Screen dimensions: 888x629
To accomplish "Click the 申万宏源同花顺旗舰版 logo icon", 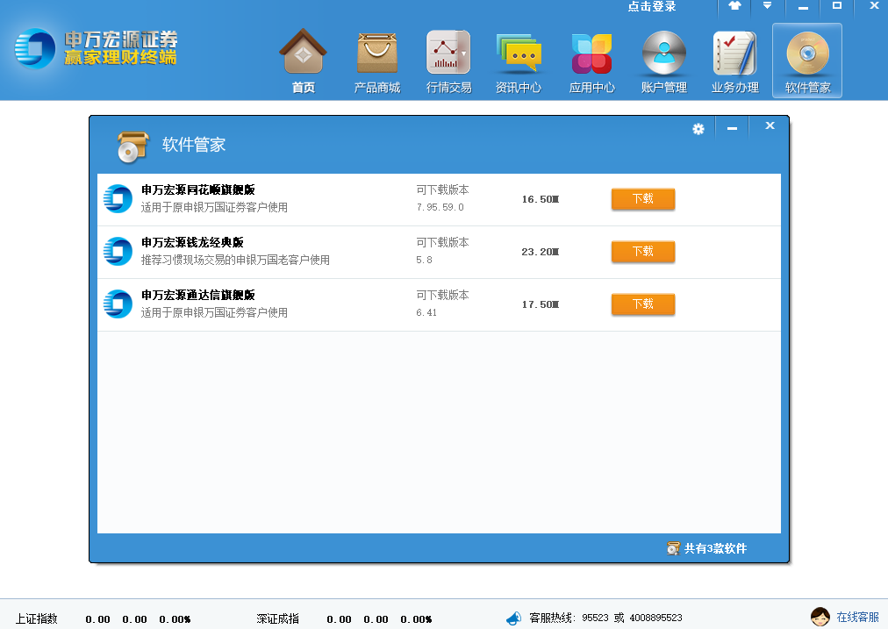I will 118,199.
